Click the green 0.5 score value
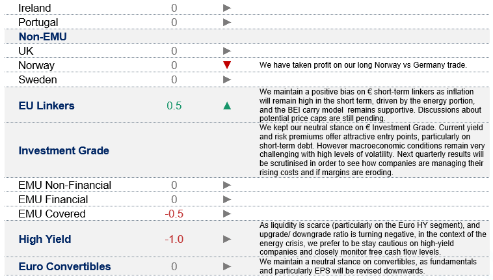This screenshot has width=493, height=280. pos(174,105)
